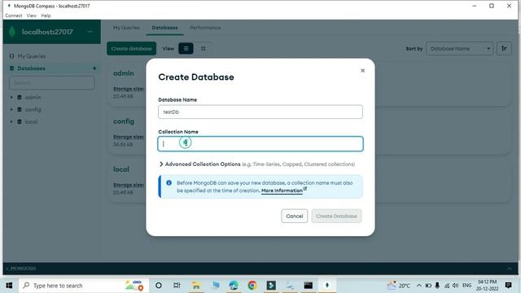Open Google Chrome from the taskbar
The image size is (521, 293).
coord(252,286)
